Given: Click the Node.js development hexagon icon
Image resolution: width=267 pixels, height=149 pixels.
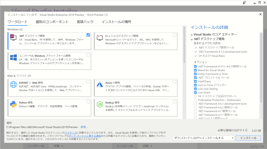Looking at the screenshot, I should pos(100,104).
